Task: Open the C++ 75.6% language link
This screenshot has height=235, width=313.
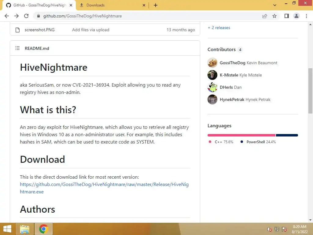Action: 221,142
